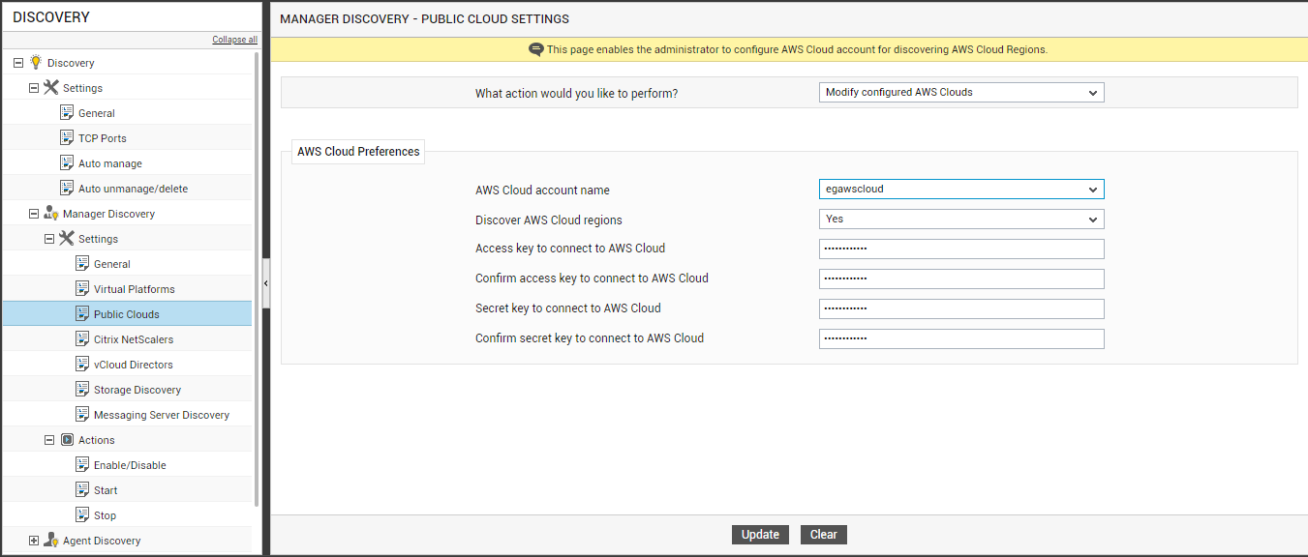Select Citrix NetScalers in the tree
Viewport: 1308px width, 557px height.
click(134, 339)
